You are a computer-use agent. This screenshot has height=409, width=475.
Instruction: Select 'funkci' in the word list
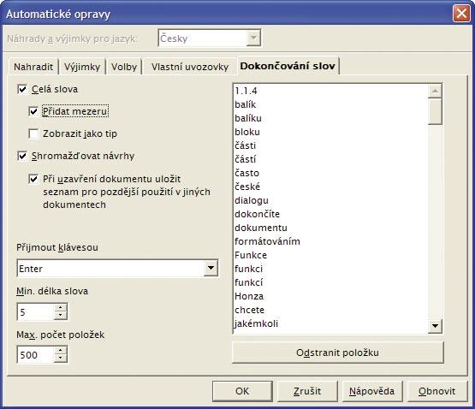[x=331, y=269]
